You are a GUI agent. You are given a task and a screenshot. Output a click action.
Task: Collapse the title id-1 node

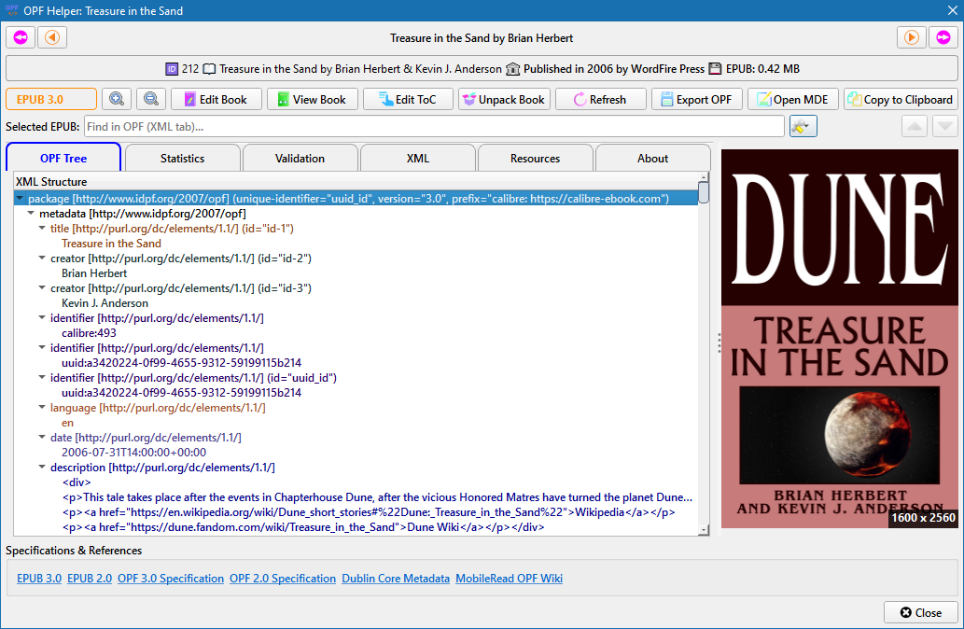(42, 228)
